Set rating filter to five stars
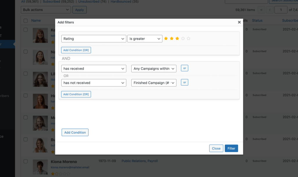298x177 pixels. (188, 39)
